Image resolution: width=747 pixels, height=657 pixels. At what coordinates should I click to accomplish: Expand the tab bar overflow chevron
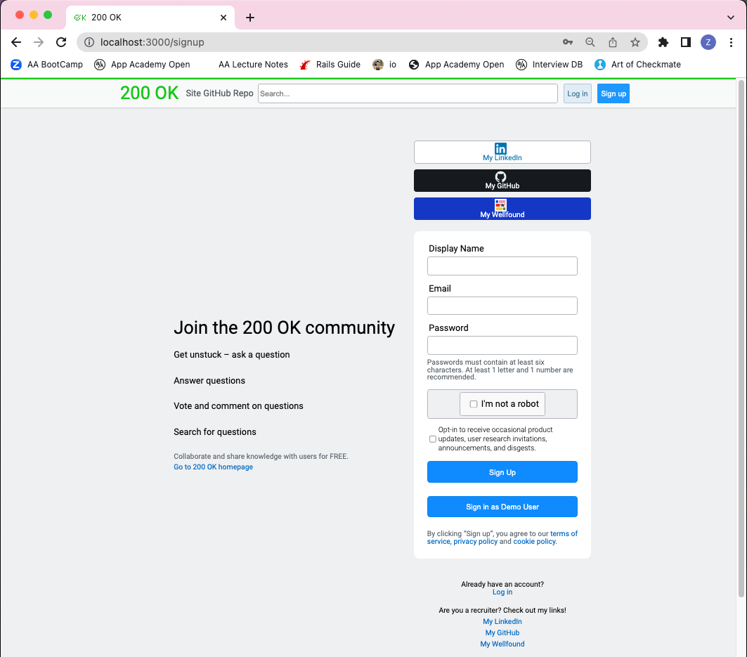(730, 17)
